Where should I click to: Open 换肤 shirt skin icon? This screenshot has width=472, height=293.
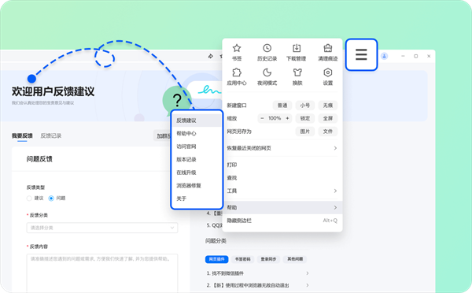pyautogui.click(x=297, y=72)
